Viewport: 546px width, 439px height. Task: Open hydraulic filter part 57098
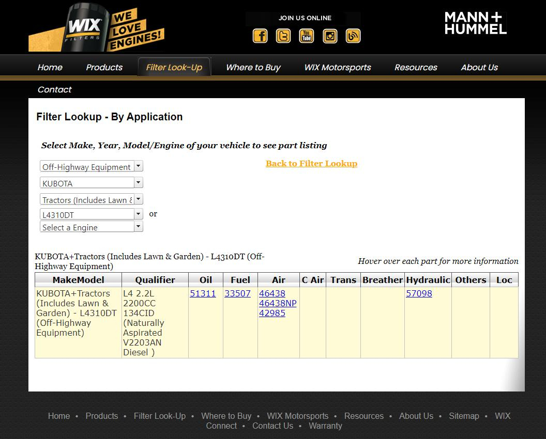point(419,293)
